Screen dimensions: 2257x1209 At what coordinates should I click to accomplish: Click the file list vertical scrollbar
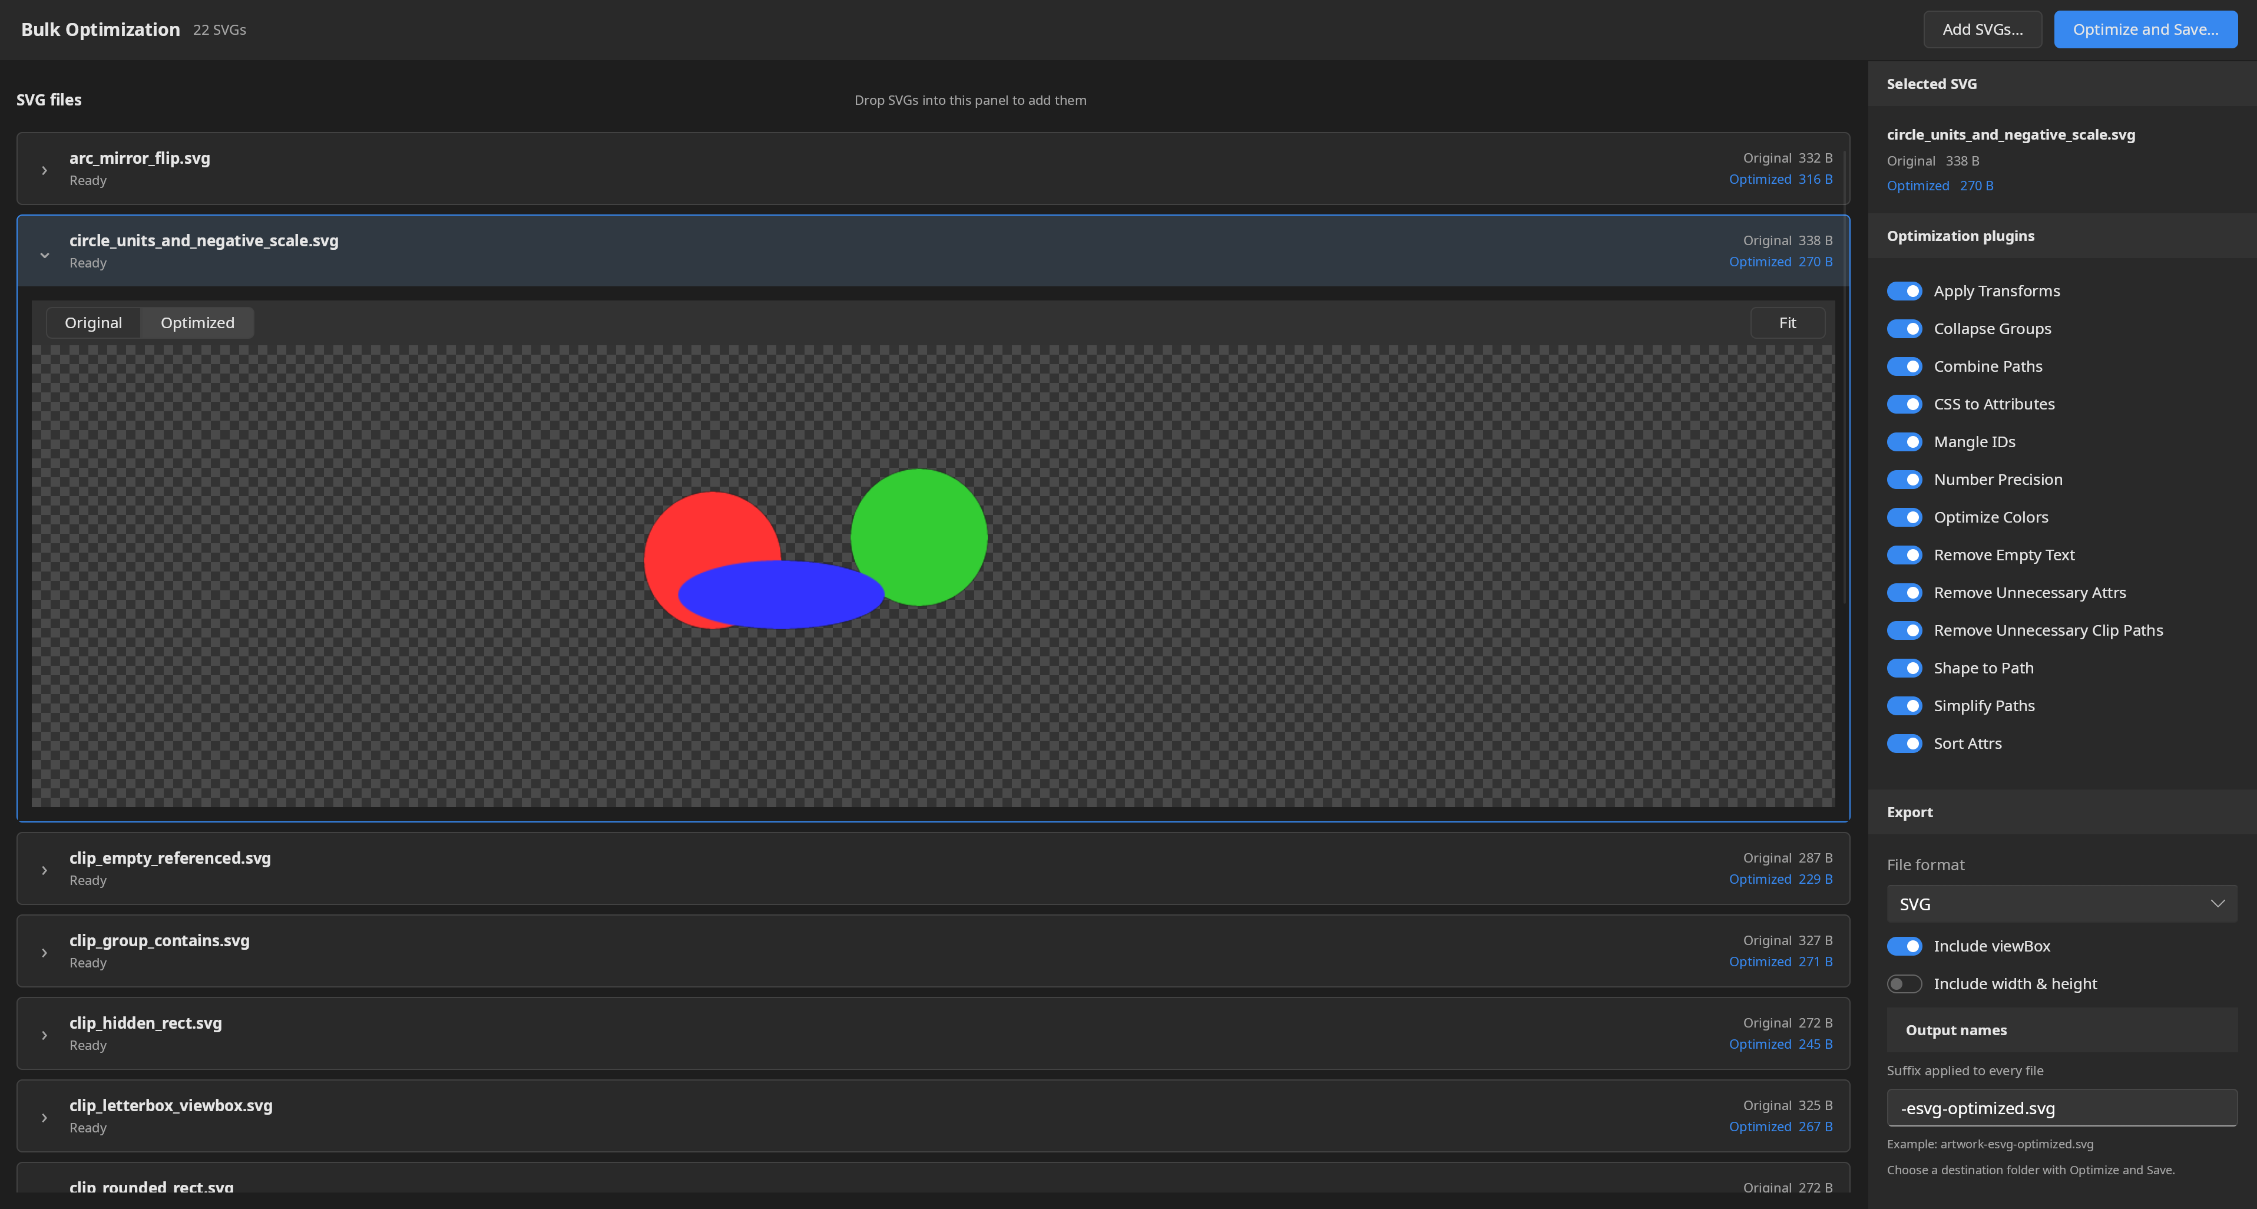[x=1844, y=377]
